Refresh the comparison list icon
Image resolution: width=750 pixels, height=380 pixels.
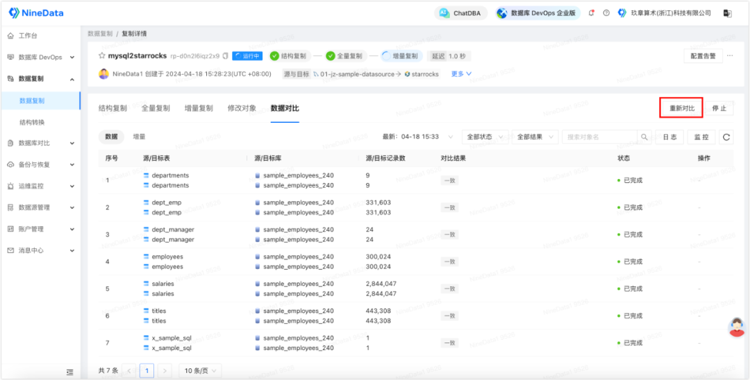pyautogui.click(x=726, y=137)
